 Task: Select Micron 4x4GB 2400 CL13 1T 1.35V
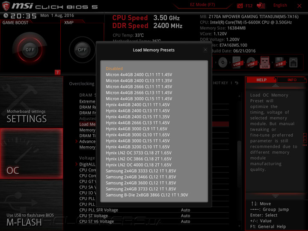coord(139,80)
